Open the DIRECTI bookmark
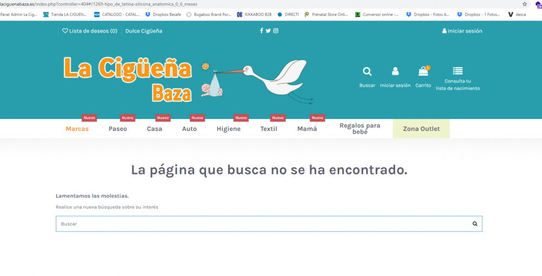 tap(288, 15)
